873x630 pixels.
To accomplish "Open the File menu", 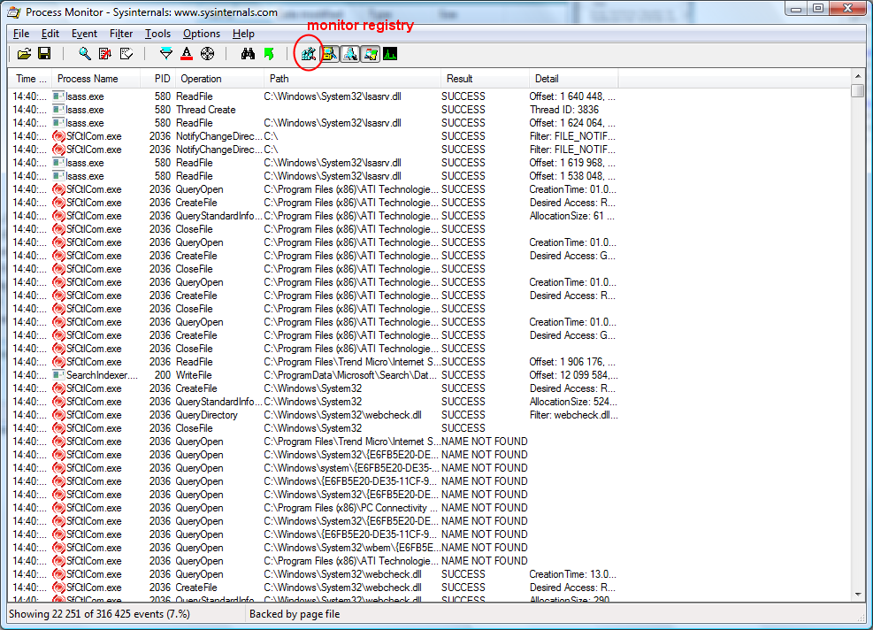I will (21, 34).
